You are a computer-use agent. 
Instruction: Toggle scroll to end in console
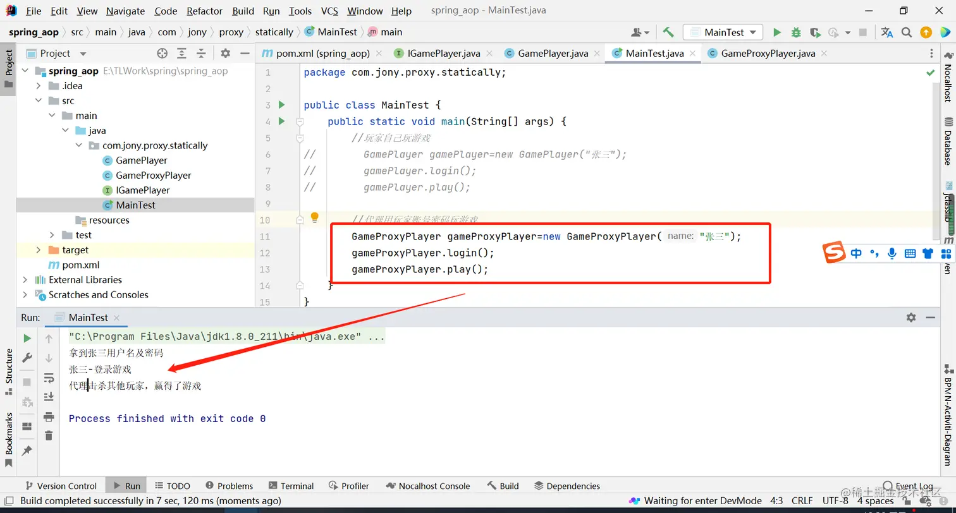click(49, 397)
